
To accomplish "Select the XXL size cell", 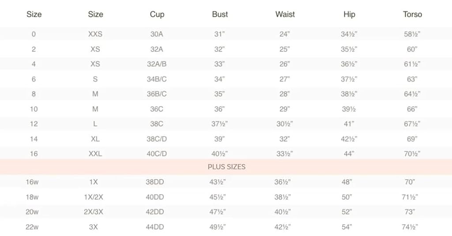I will (x=95, y=154).
